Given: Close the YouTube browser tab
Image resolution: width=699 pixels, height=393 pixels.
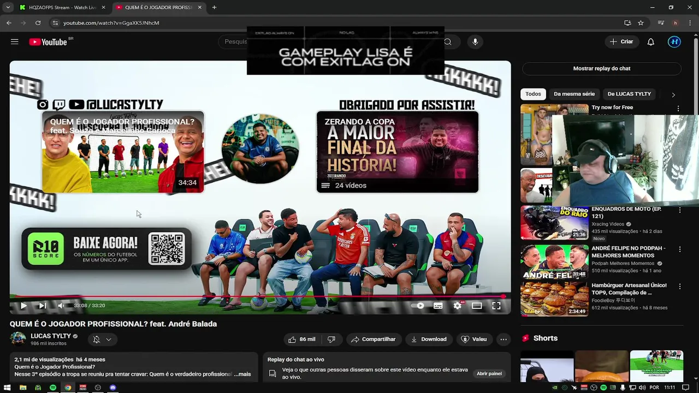Looking at the screenshot, I should [x=200, y=8].
